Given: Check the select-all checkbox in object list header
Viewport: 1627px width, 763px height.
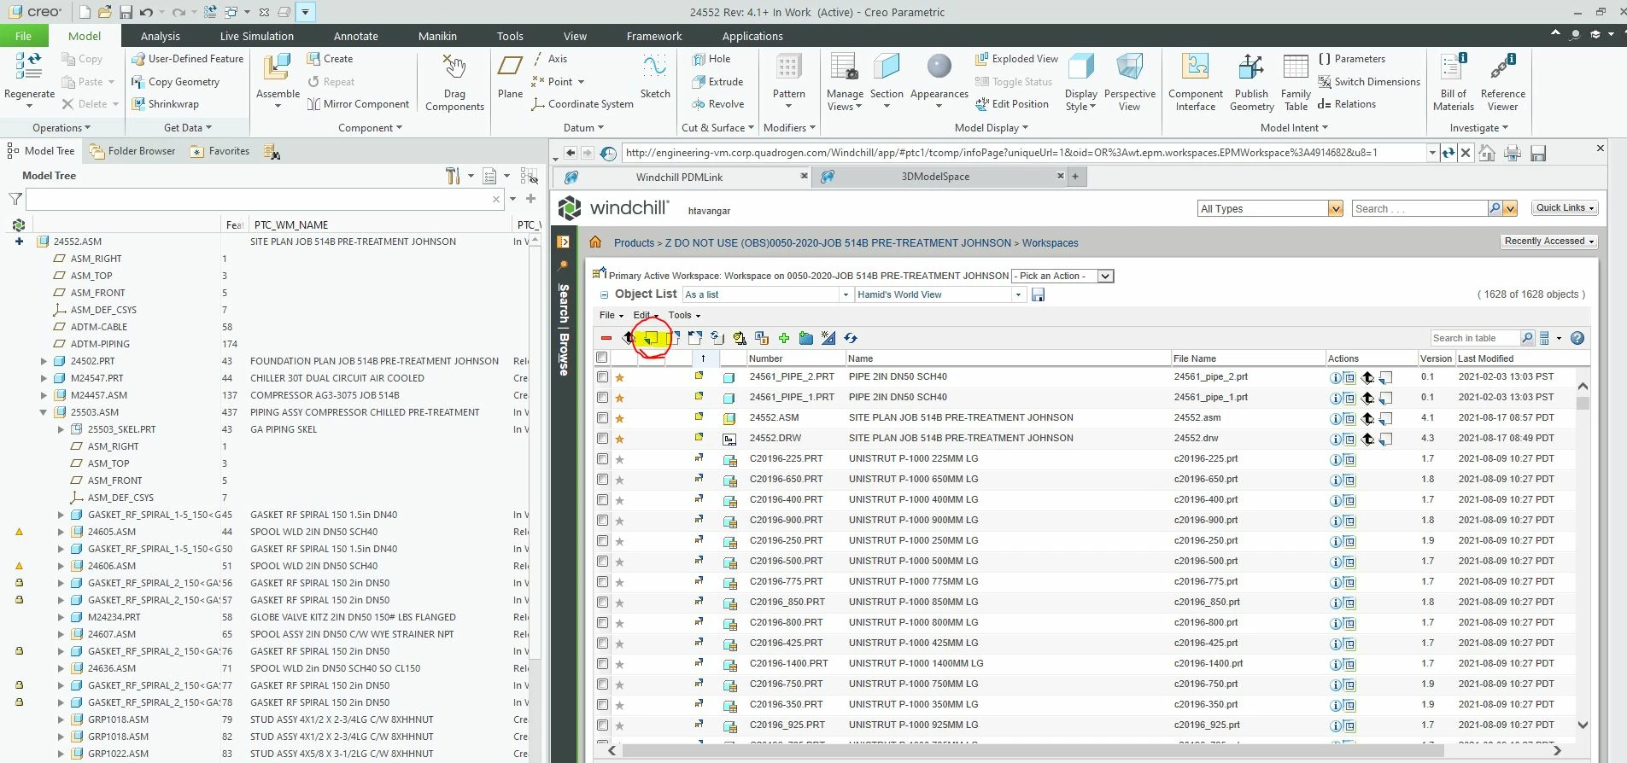Looking at the screenshot, I should point(602,358).
